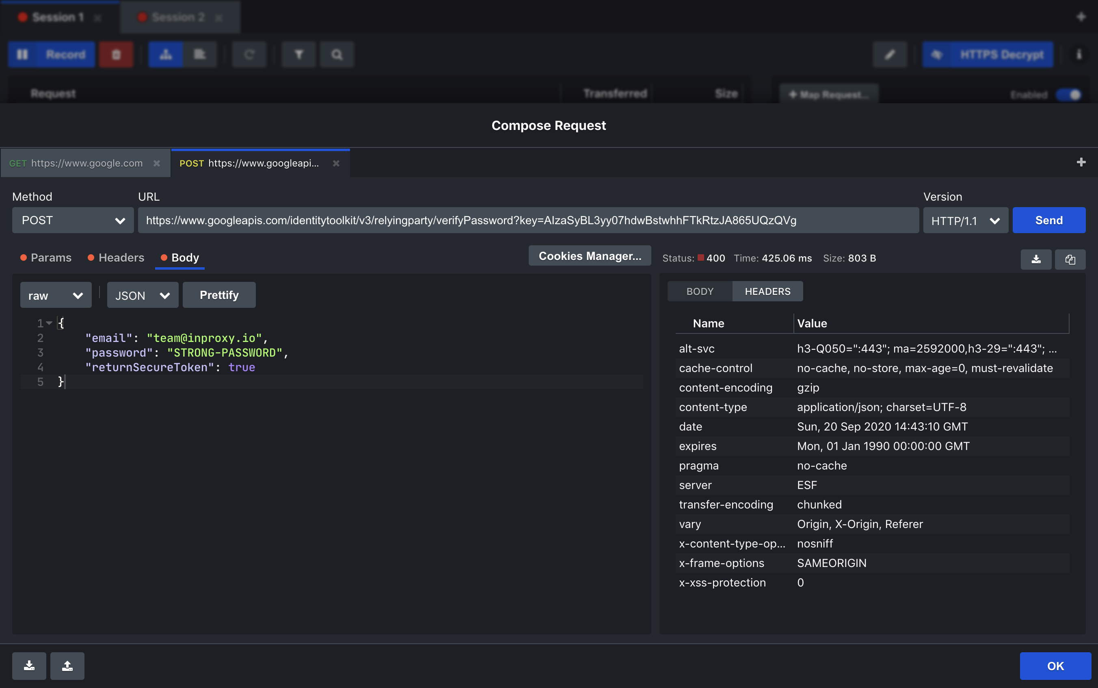Switch to tree view of requests
Image resolution: width=1098 pixels, height=688 pixels.
(x=166, y=54)
